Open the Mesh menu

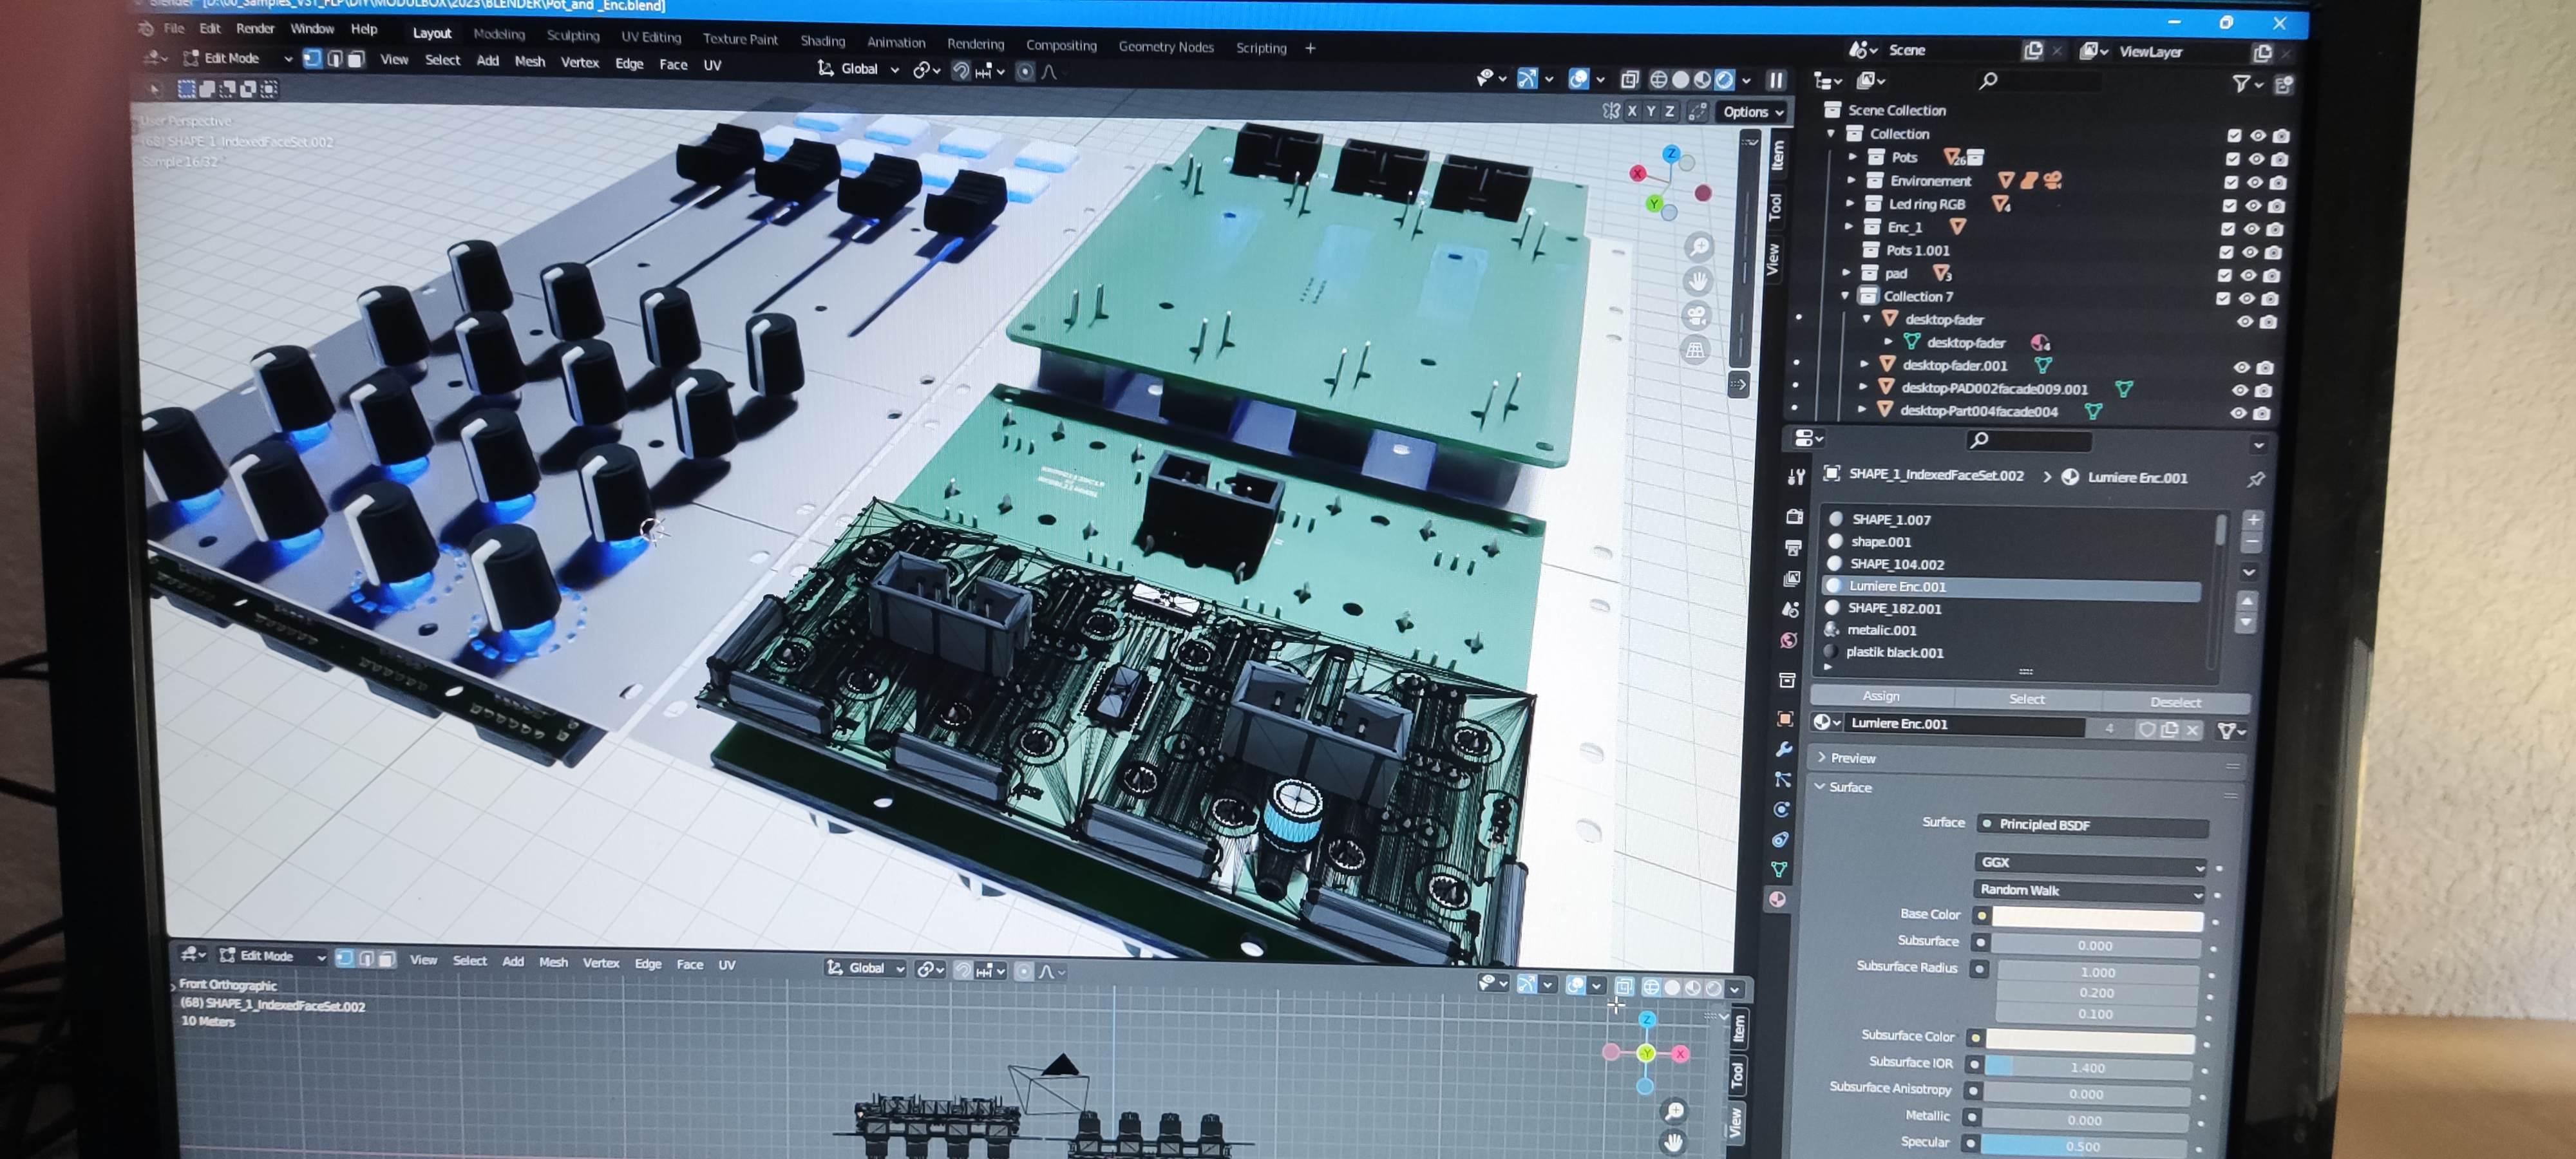(529, 62)
